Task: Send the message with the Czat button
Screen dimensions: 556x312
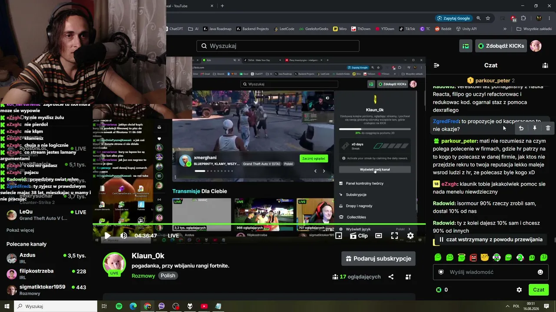Action: point(539,290)
